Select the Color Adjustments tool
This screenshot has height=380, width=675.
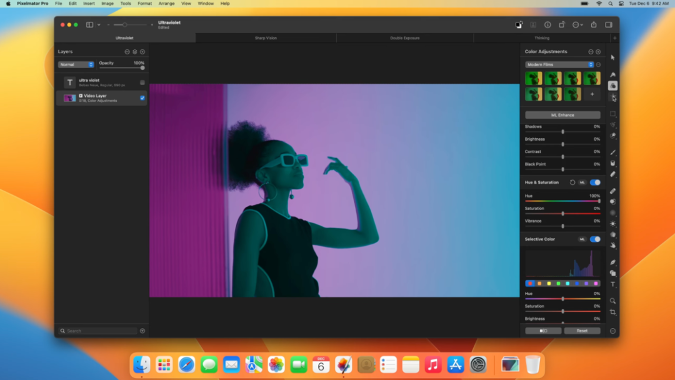pyautogui.click(x=612, y=86)
